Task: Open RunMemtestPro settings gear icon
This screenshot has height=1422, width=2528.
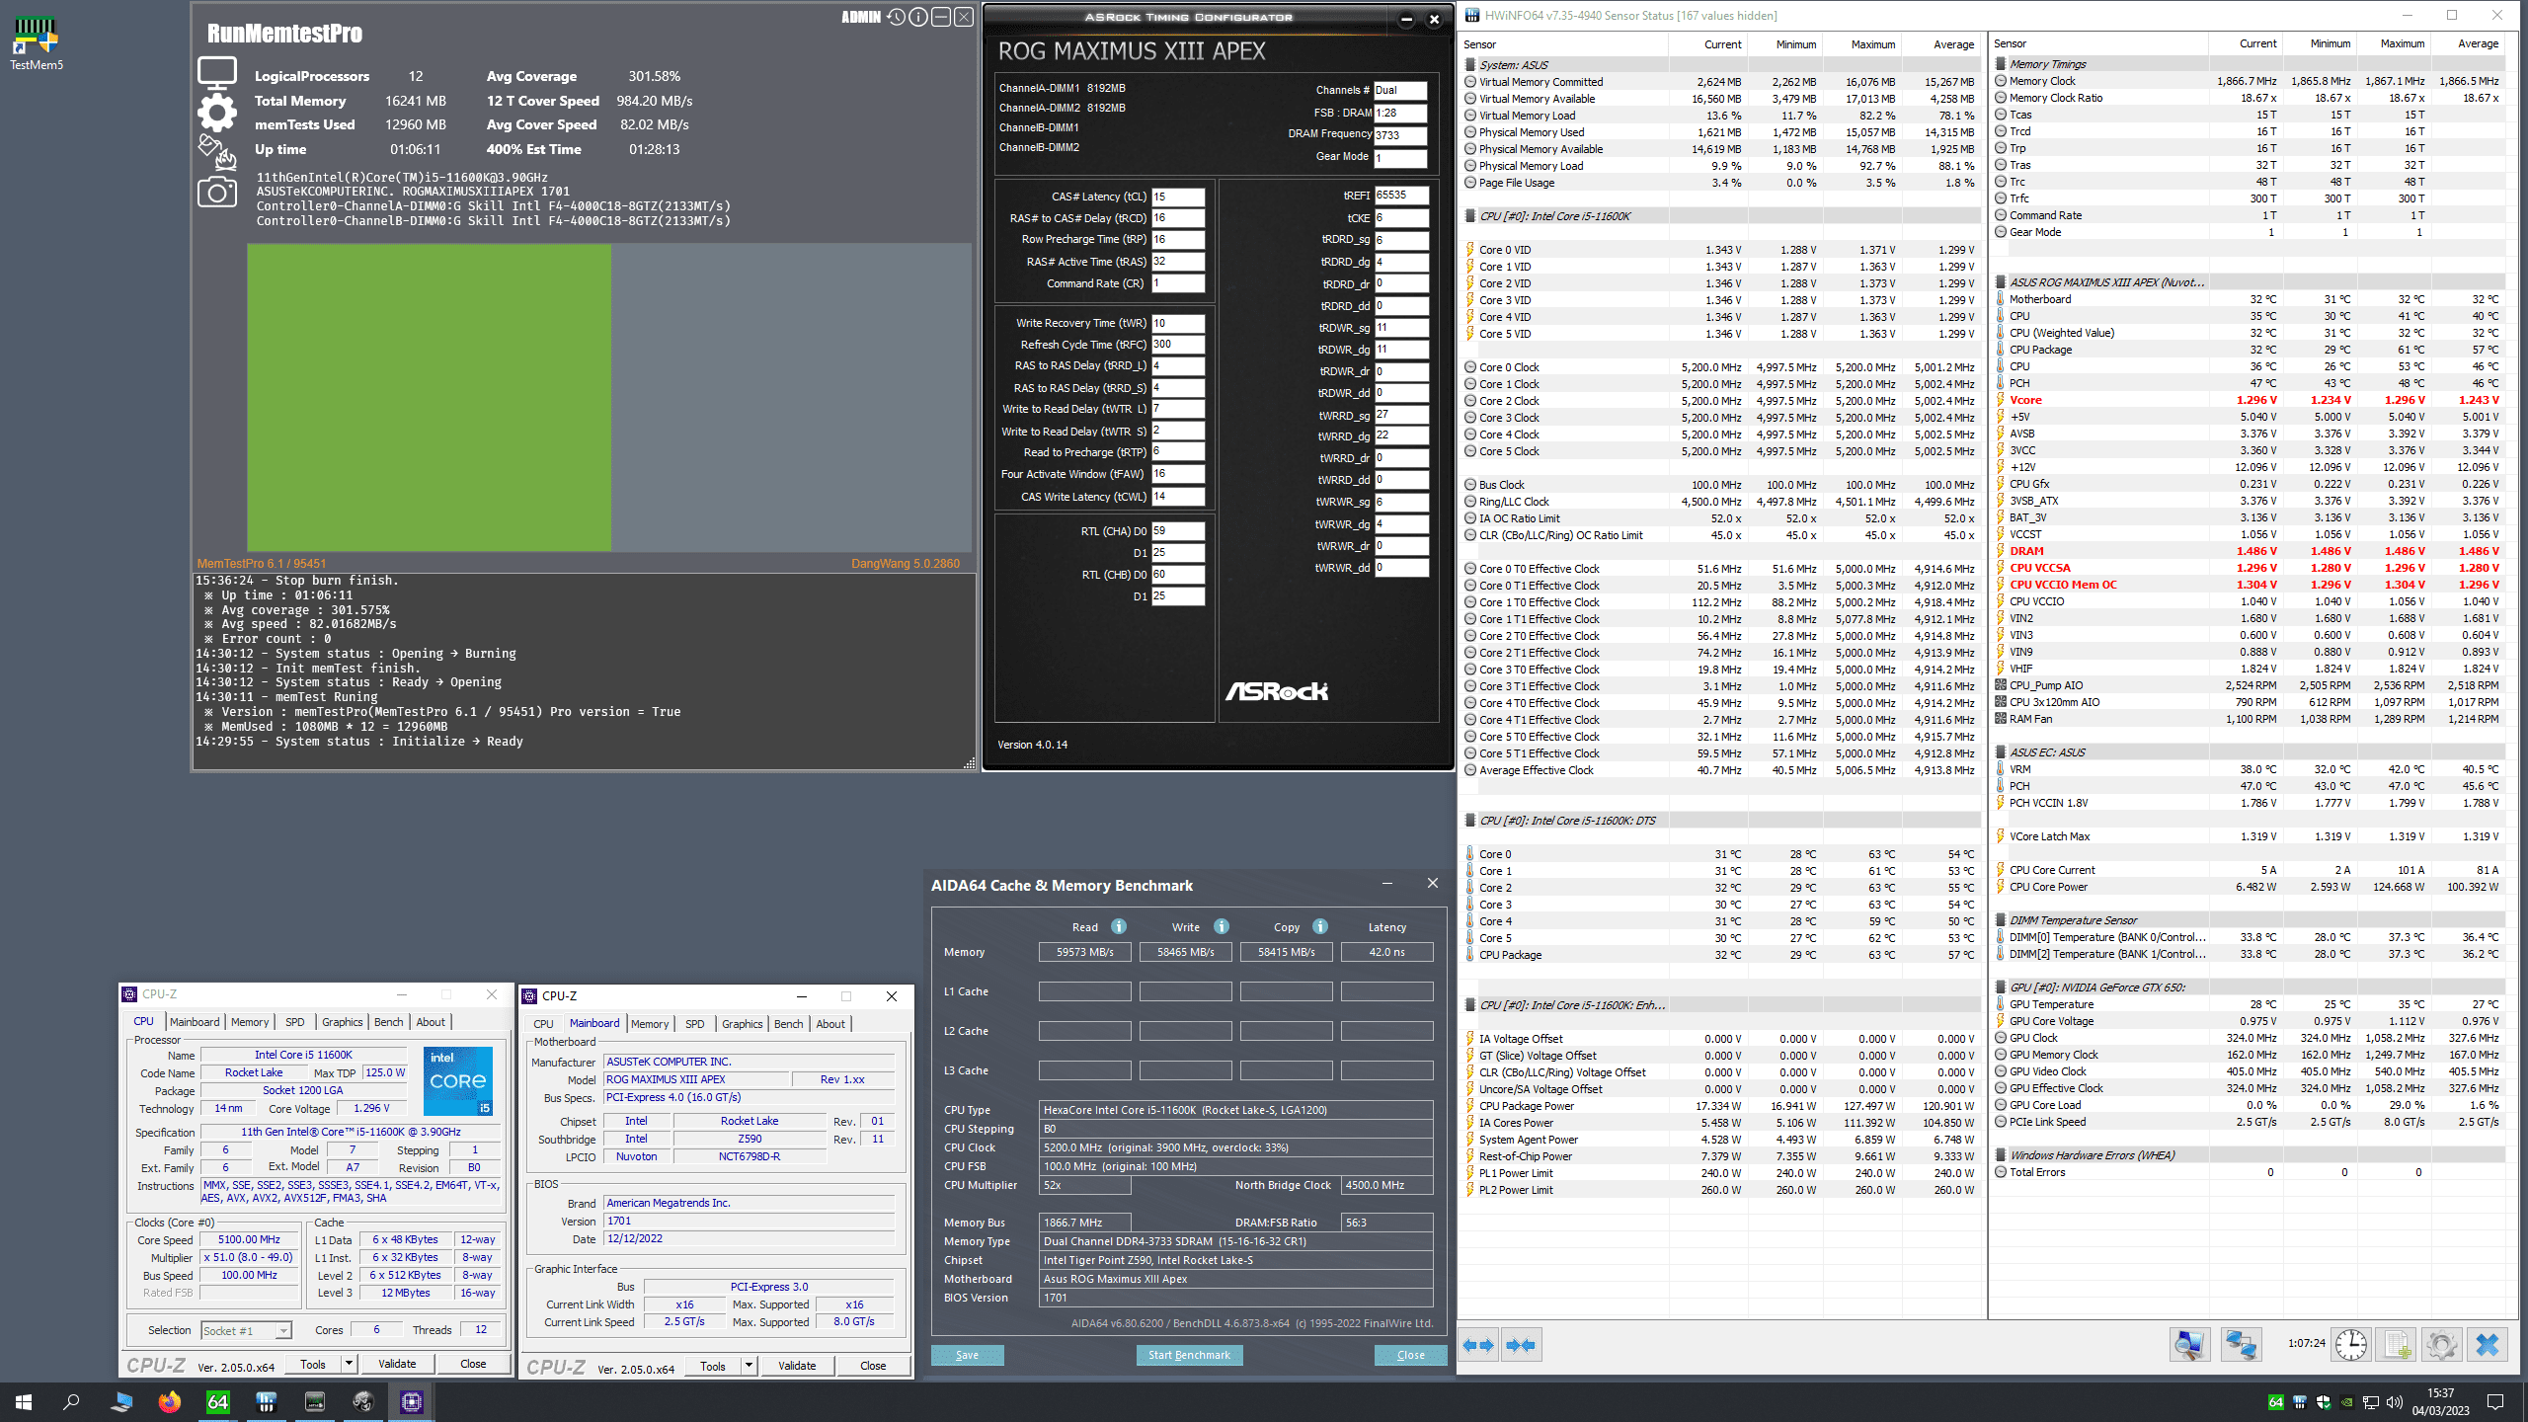Action: point(217,113)
